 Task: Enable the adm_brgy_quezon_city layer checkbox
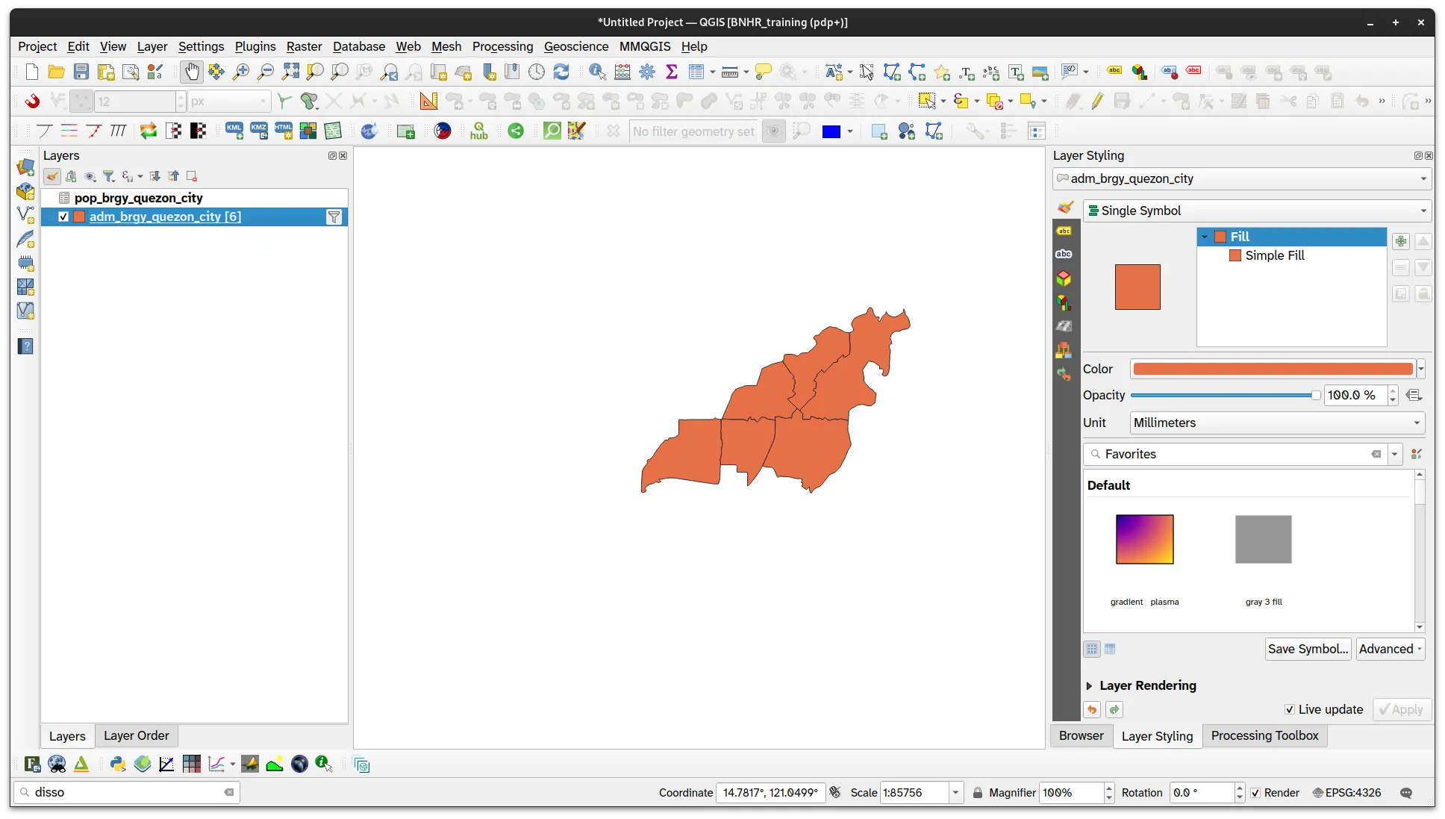click(x=63, y=217)
